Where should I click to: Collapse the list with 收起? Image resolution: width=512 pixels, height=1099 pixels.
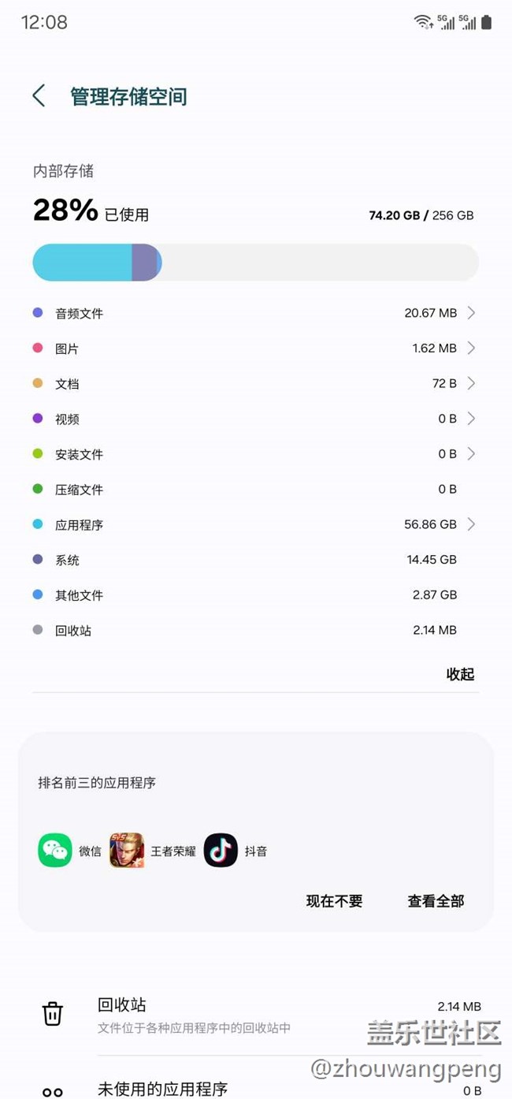point(460,674)
